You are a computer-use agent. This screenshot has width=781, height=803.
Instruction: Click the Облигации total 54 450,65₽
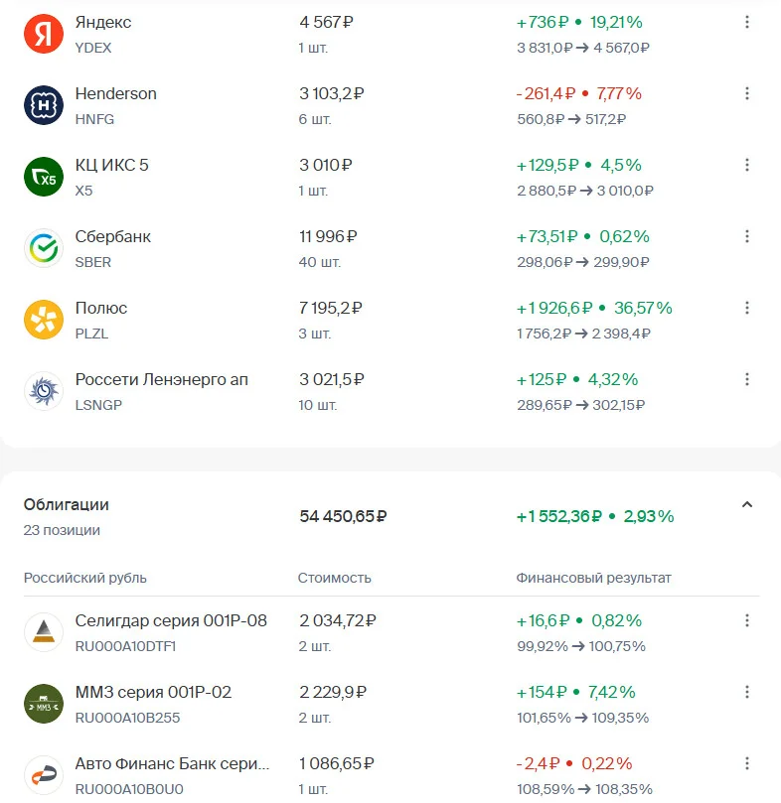(x=343, y=516)
